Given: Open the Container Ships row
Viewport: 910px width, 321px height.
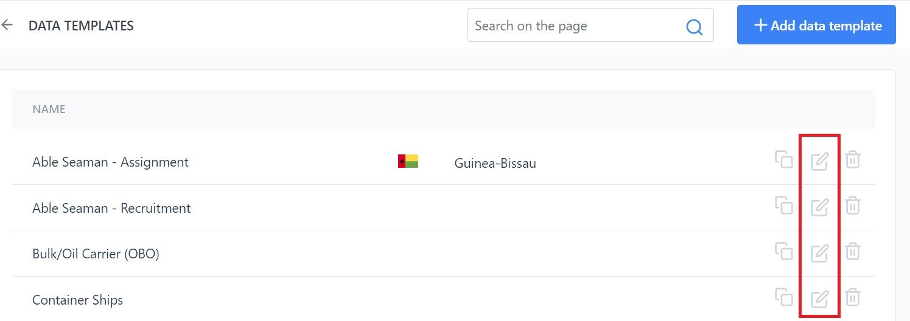Looking at the screenshot, I should point(444,299).
